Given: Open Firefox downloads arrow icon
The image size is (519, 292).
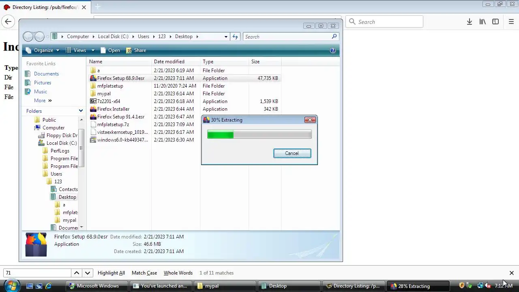Looking at the screenshot, I should pos(470,22).
